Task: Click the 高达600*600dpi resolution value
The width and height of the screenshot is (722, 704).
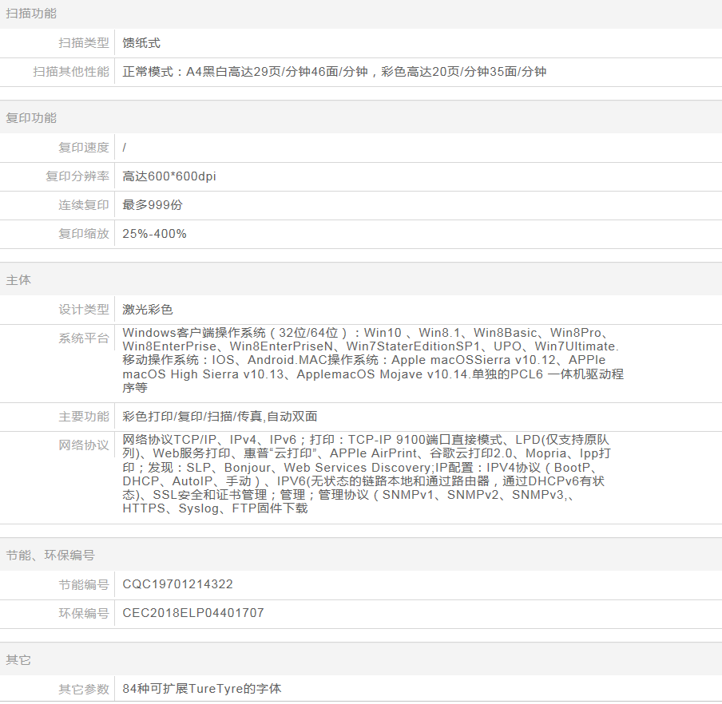Action: [169, 176]
